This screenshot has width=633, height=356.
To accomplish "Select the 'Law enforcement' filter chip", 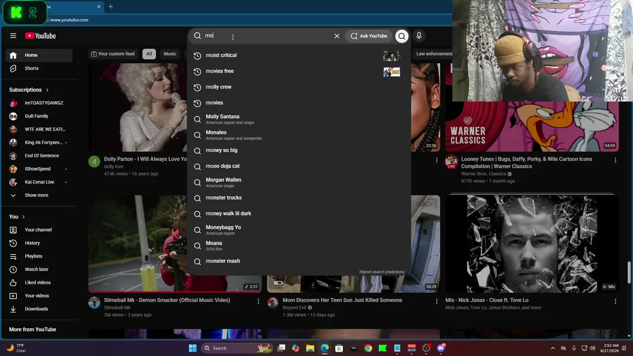I will point(433,54).
